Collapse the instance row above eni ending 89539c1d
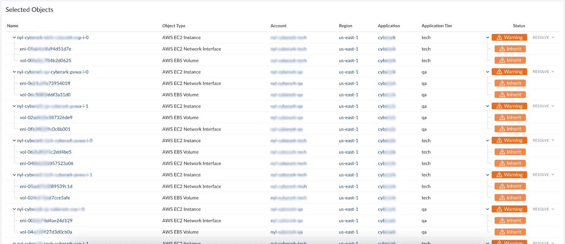Screen dimensions: 565x244 (14, 175)
